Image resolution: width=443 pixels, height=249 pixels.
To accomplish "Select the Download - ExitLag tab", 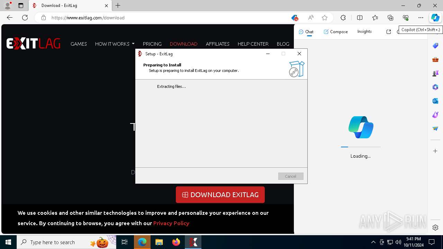I will click(x=70, y=6).
